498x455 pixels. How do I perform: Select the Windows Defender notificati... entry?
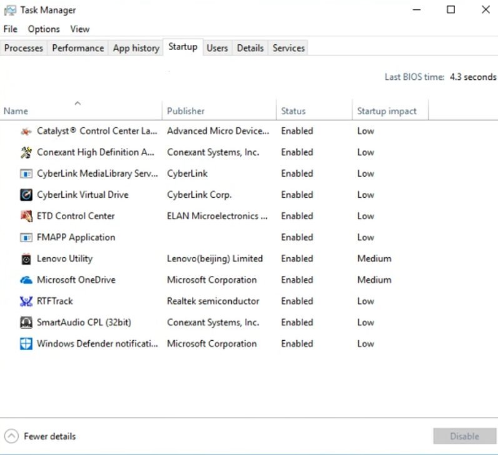[97, 344]
